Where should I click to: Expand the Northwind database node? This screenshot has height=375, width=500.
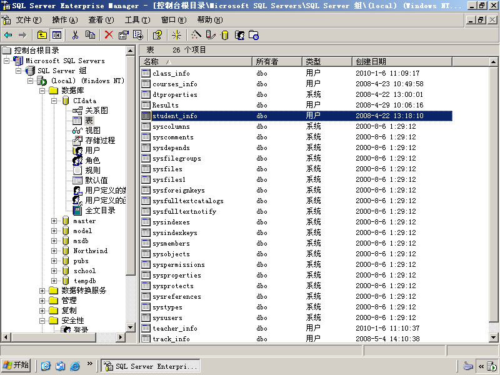click(x=54, y=251)
